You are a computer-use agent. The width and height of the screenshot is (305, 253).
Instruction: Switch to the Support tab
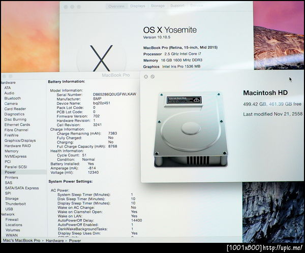[x=177, y=6]
